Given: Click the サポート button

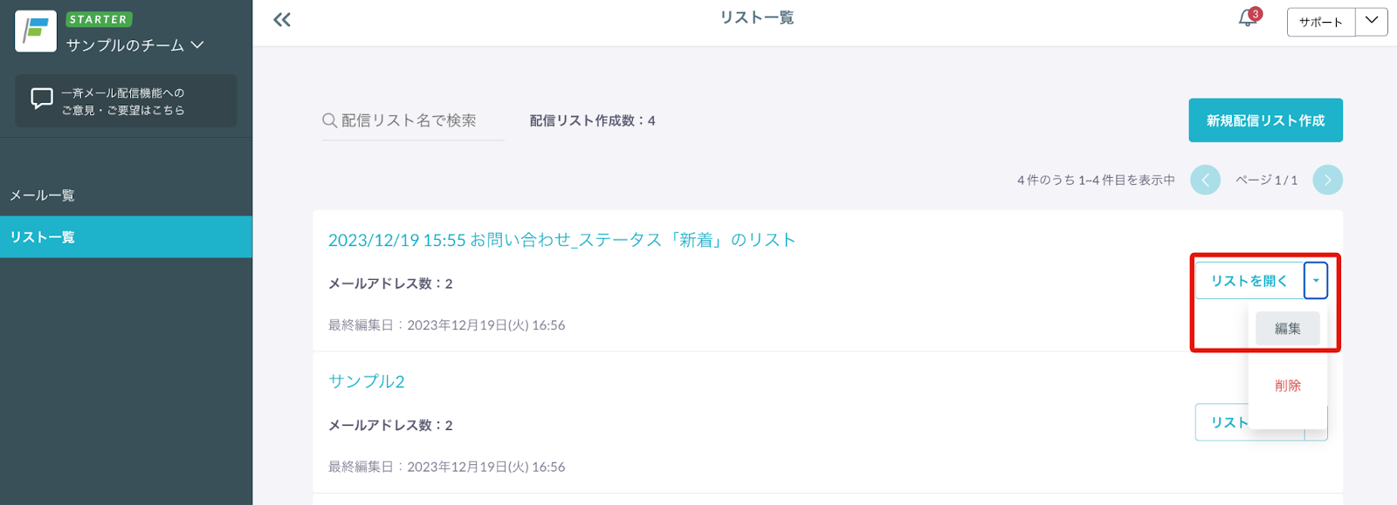Looking at the screenshot, I should (x=1321, y=22).
